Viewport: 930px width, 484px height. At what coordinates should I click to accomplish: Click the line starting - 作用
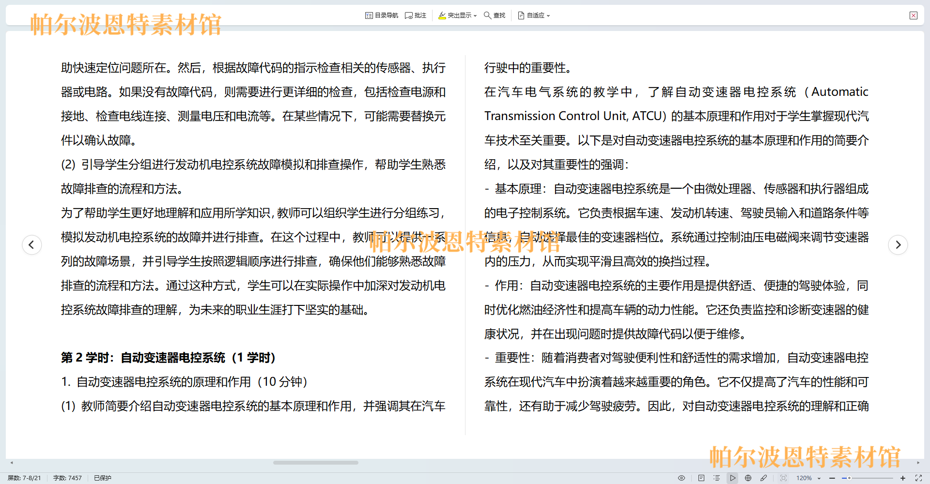tap(677, 286)
